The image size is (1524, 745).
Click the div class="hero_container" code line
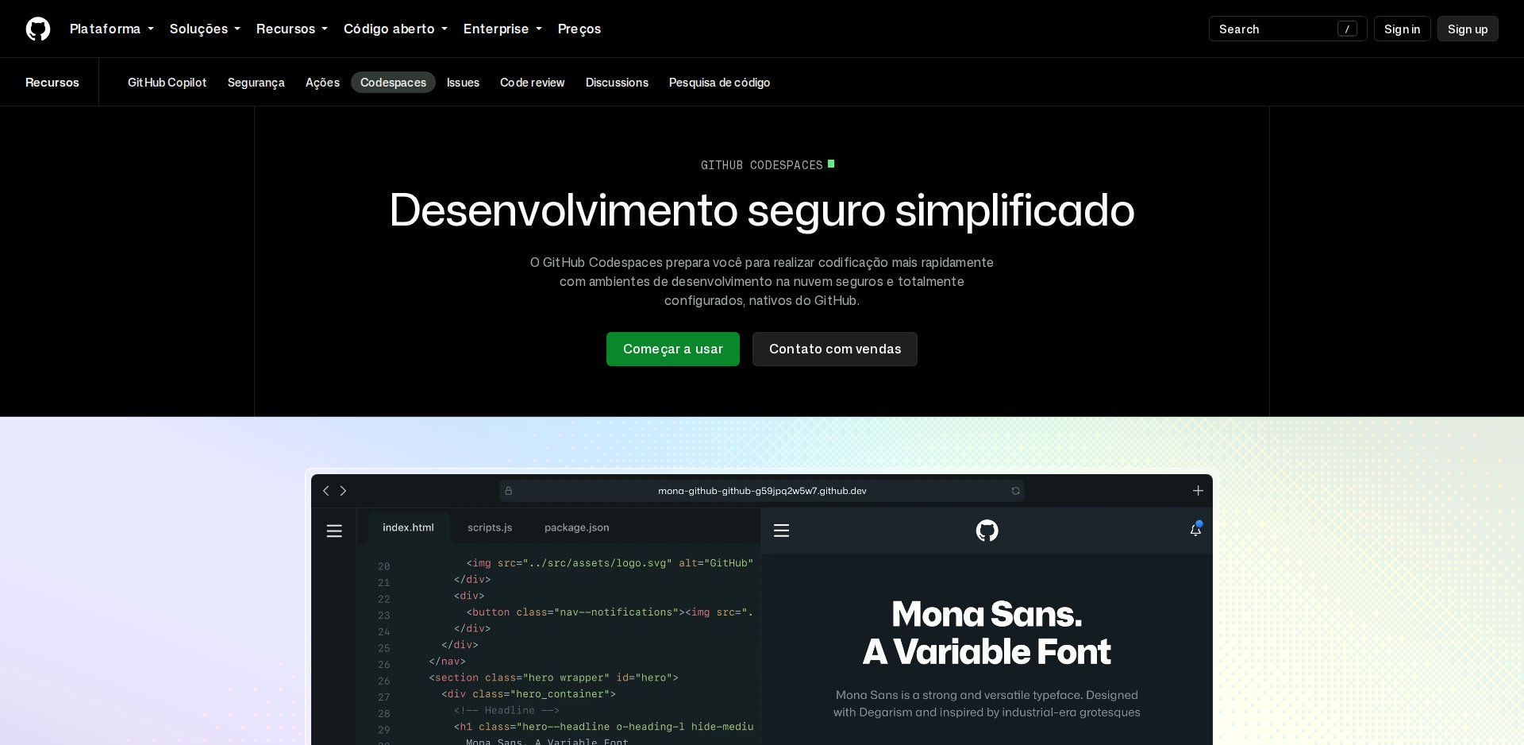[529, 694]
